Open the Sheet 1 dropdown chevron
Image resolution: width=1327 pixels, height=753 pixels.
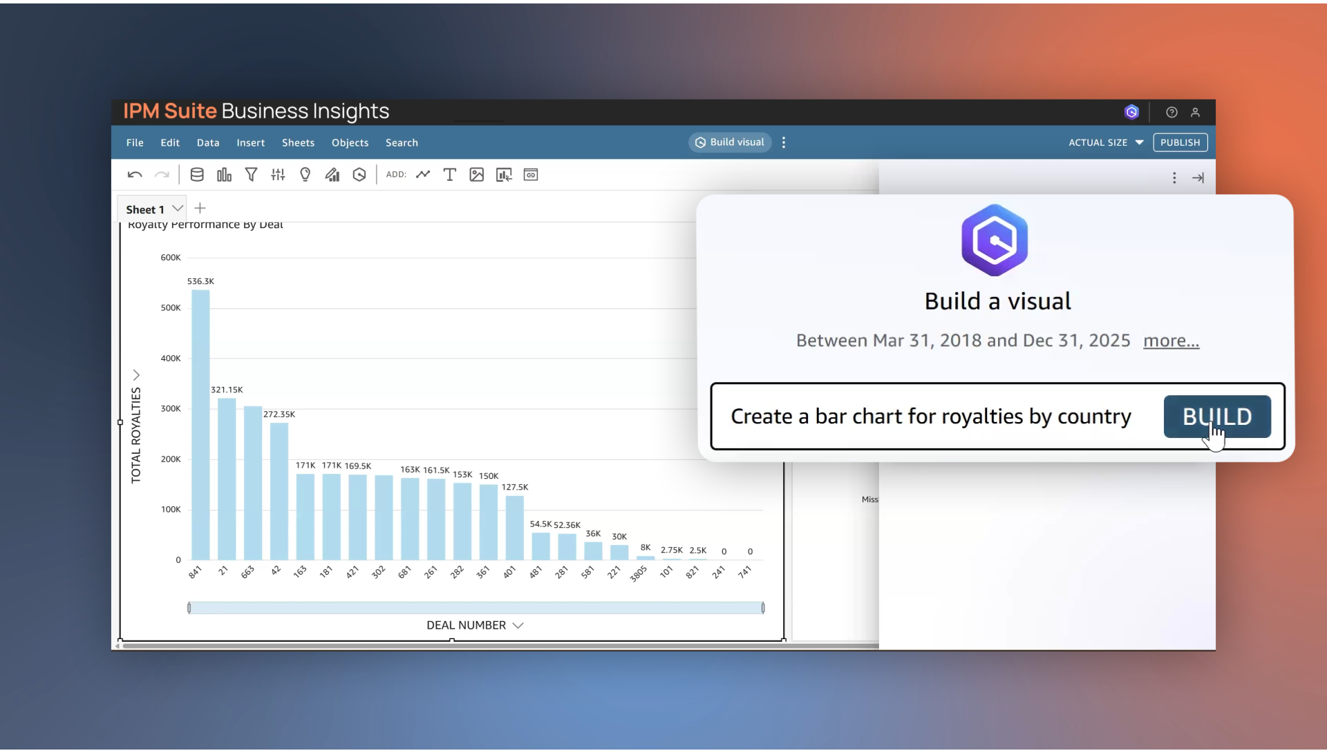pyautogui.click(x=178, y=208)
